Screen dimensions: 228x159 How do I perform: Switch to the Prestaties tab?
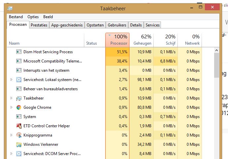(39, 25)
